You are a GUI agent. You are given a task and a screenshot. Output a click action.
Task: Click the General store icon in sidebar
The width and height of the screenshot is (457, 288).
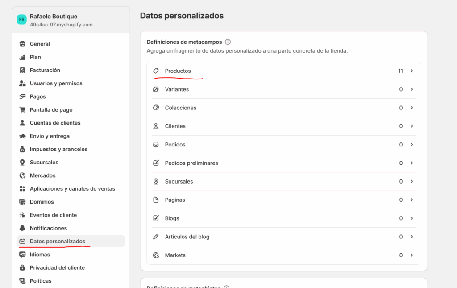pyautogui.click(x=22, y=44)
